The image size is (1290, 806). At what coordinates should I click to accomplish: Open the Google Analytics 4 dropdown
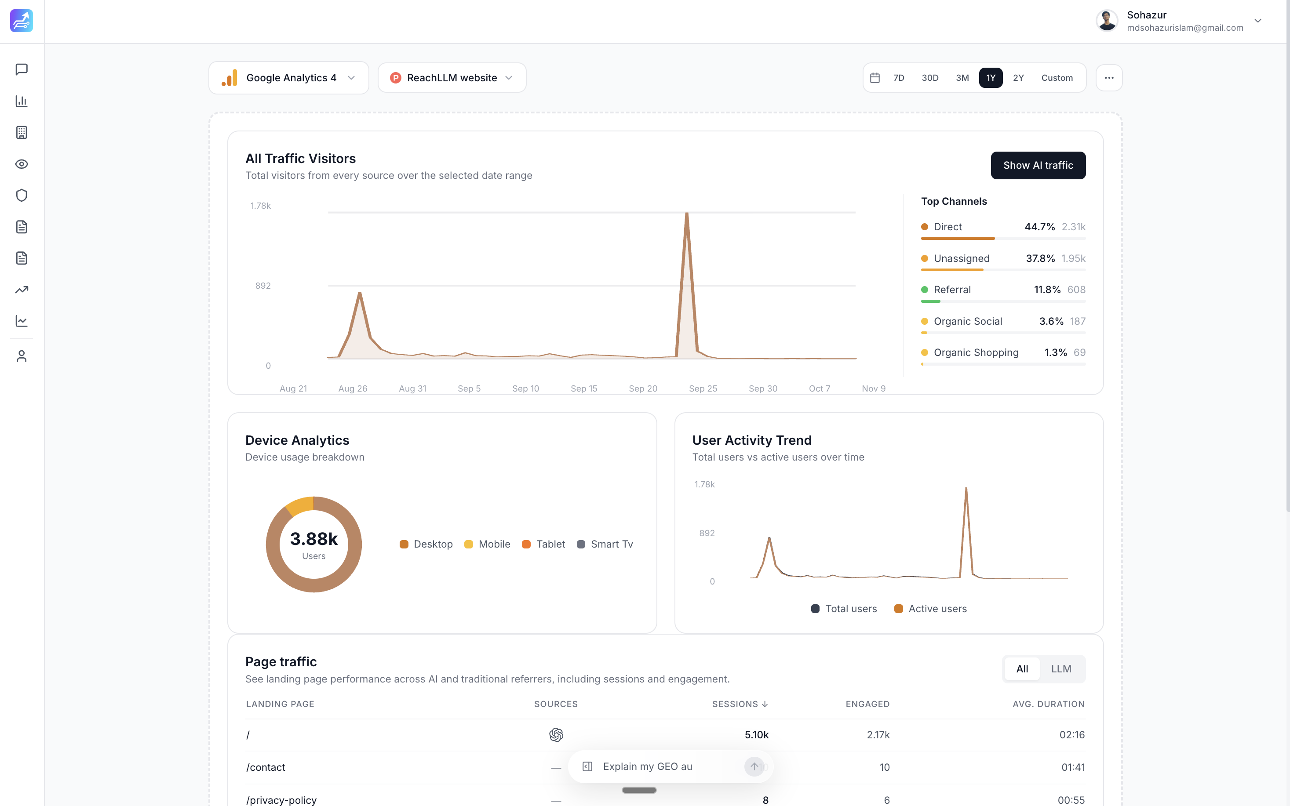288,78
